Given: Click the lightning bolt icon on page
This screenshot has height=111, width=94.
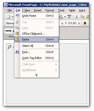Looking at the screenshot, I should point(9,47).
